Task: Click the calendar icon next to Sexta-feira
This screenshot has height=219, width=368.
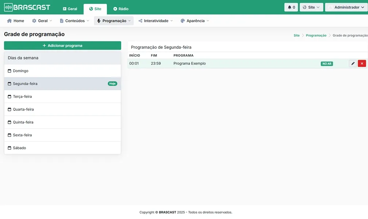Action: (x=9, y=135)
